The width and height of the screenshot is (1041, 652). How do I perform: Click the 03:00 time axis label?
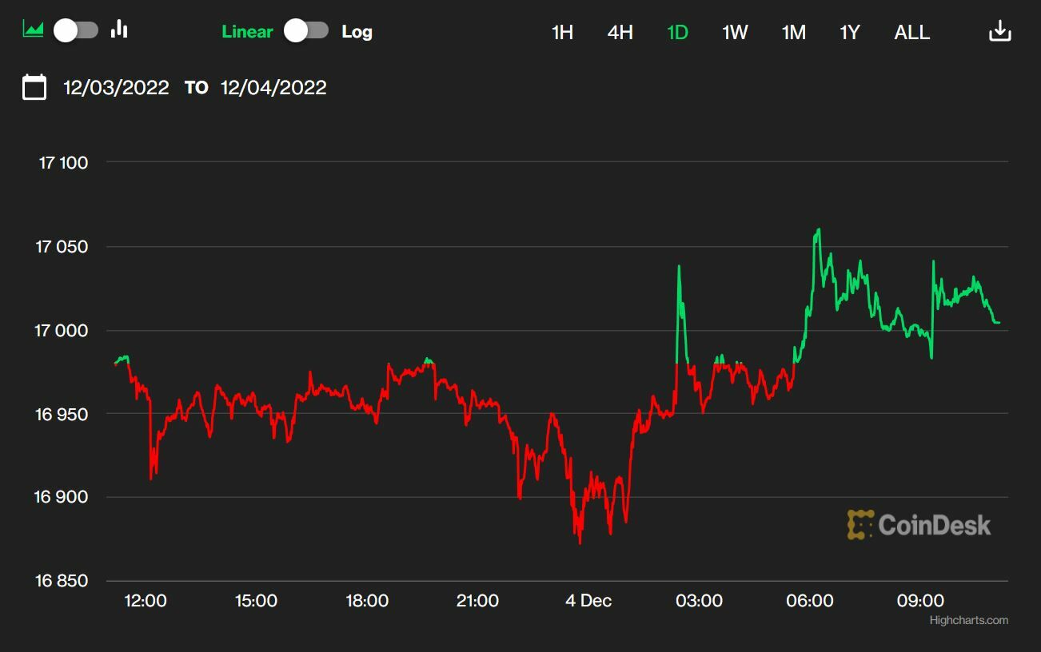[699, 601]
